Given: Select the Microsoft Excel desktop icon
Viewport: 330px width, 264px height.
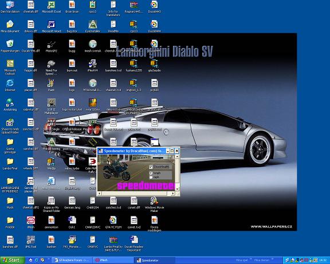Looking at the screenshot, I should tap(51, 7).
